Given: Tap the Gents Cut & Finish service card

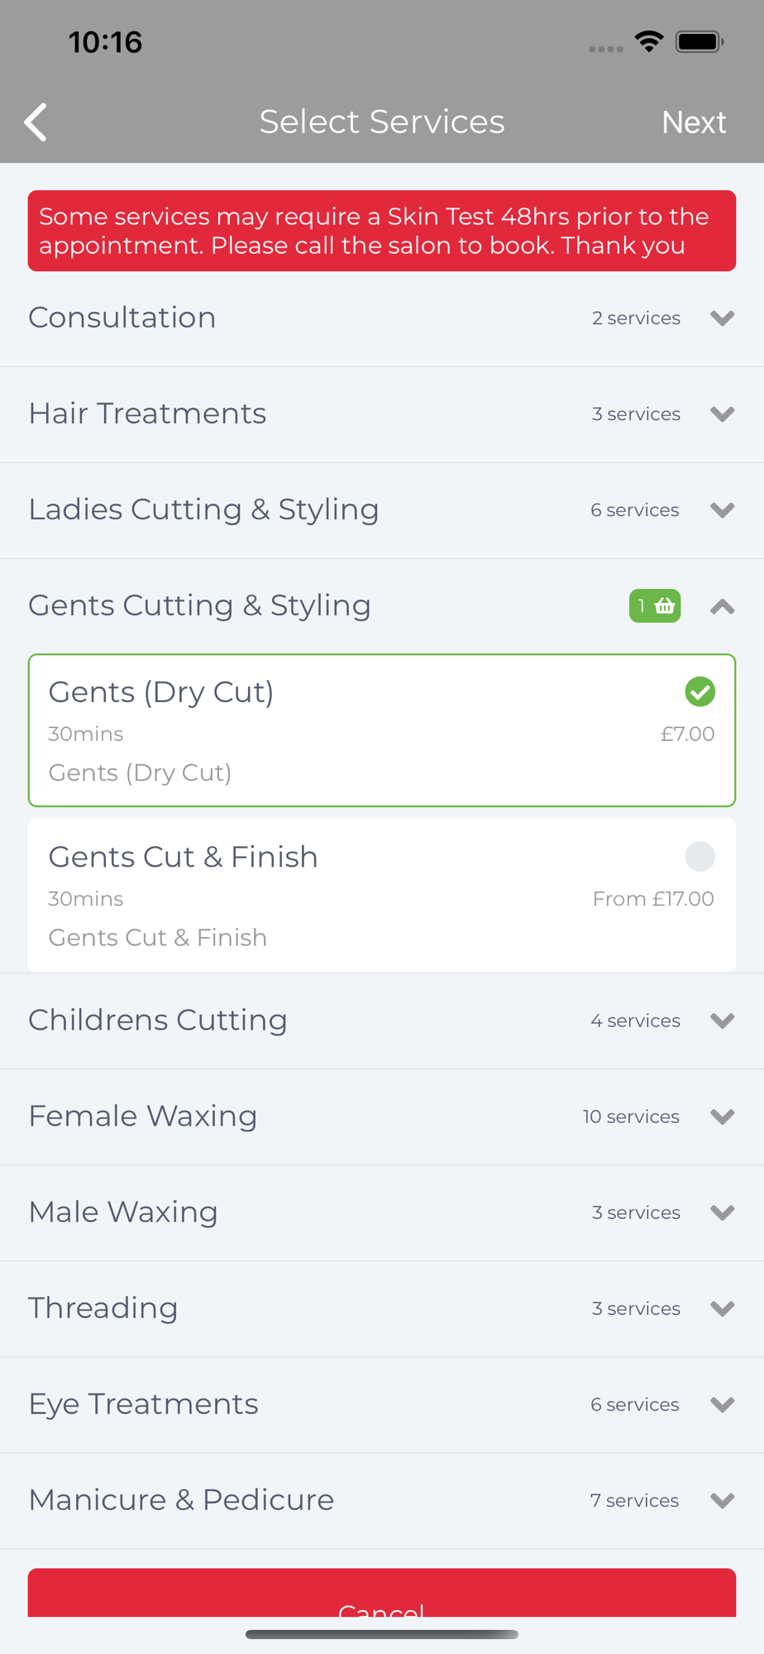Looking at the screenshot, I should tap(382, 896).
